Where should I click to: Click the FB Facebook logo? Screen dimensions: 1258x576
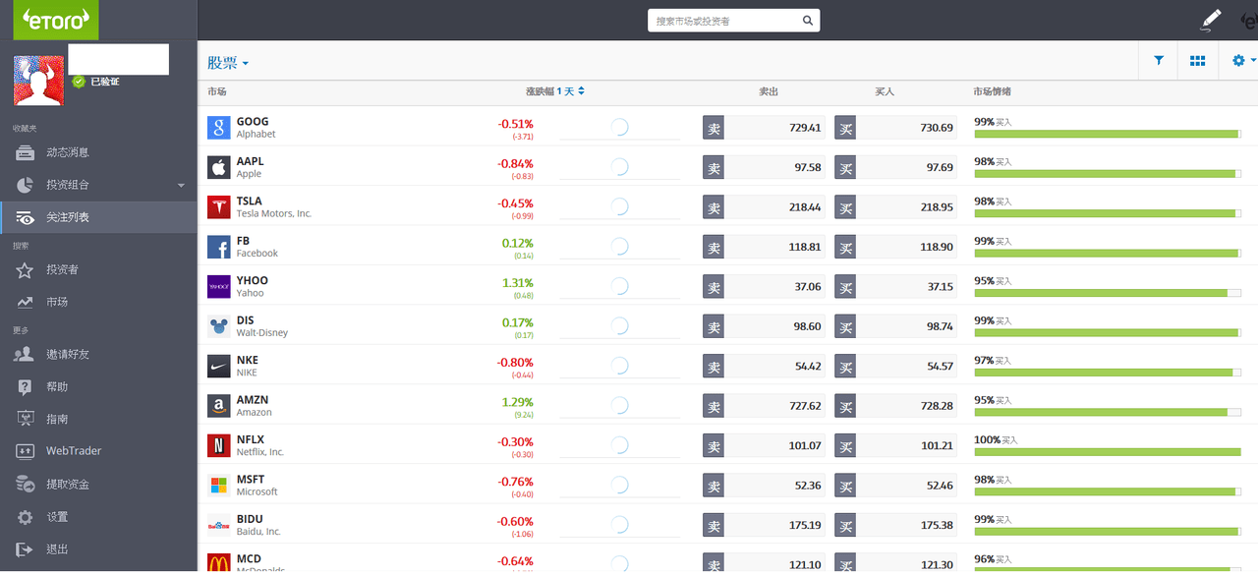click(x=219, y=247)
